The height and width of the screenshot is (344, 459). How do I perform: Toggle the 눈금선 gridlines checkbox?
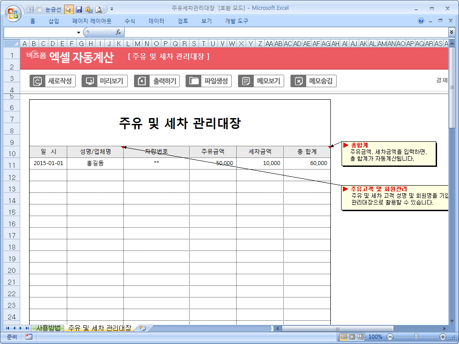tap(39, 9)
